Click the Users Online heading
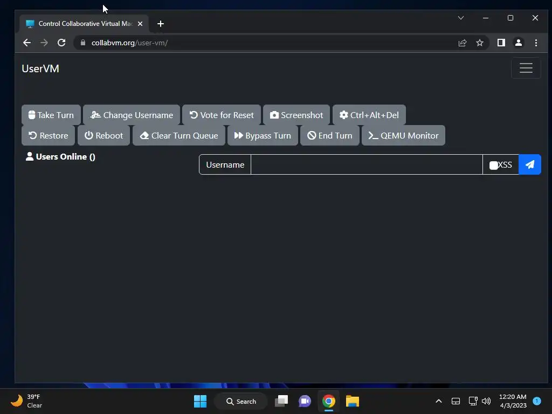The image size is (552, 414). click(60, 157)
